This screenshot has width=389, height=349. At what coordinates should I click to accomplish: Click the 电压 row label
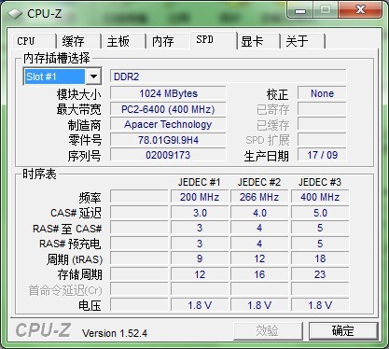pos(90,306)
